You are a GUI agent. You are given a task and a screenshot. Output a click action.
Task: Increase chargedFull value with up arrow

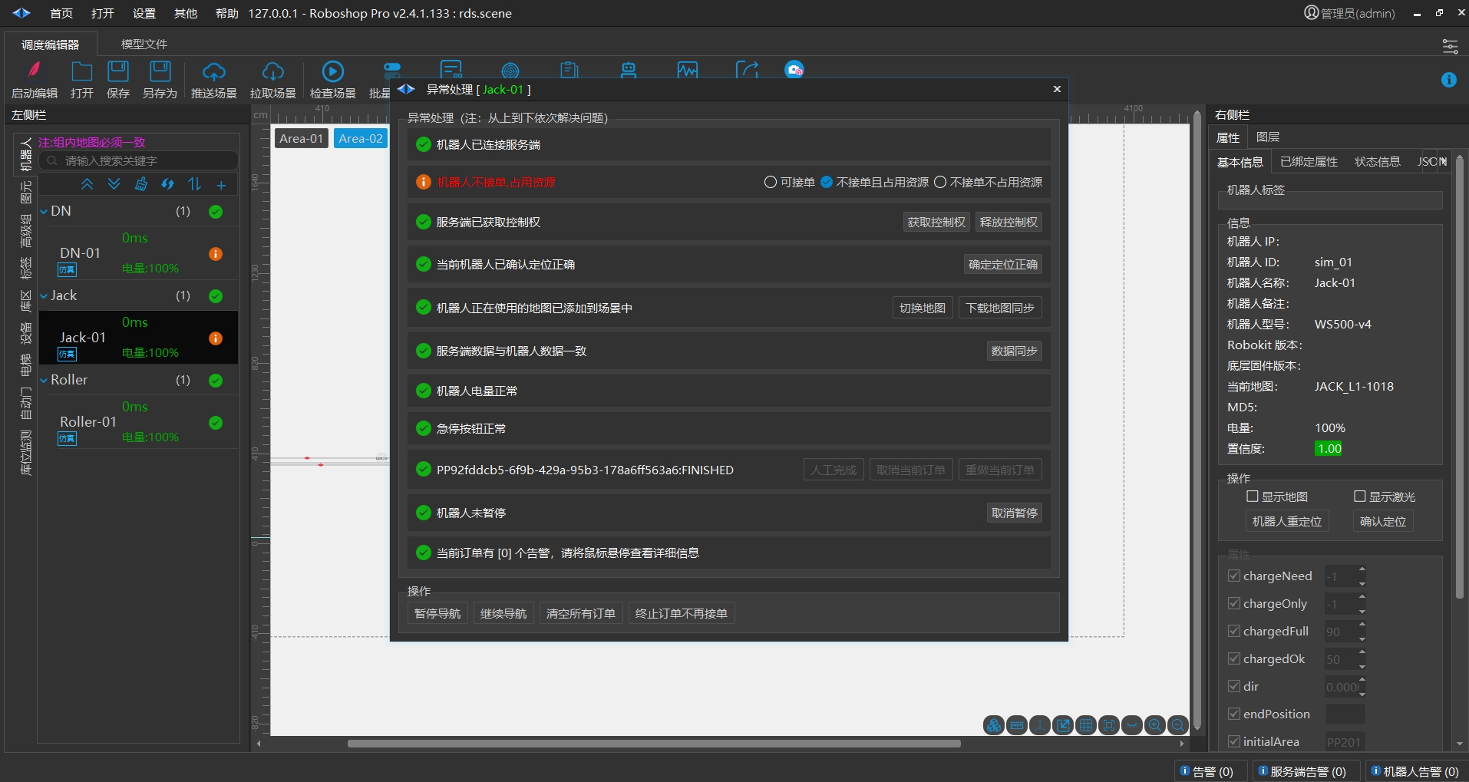click(1362, 625)
